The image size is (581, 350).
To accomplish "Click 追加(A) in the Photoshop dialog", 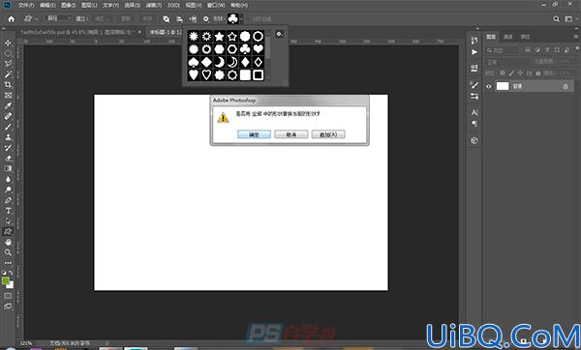I will coord(328,134).
